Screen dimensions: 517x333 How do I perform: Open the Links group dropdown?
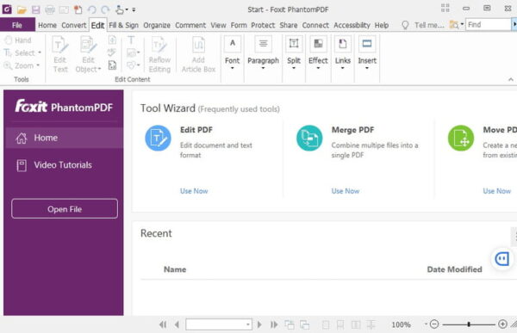pyautogui.click(x=343, y=53)
